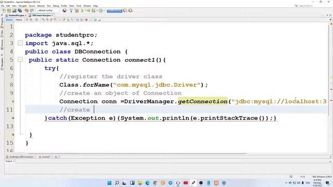Click the New File toolbar icon
This screenshot has height=187, width=333.
click(x=4, y=10)
